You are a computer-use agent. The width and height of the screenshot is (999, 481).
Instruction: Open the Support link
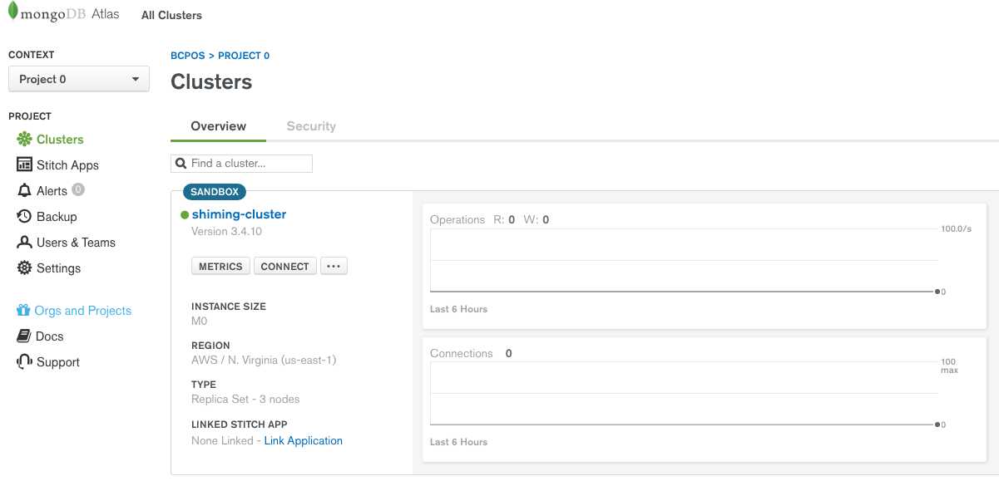[x=58, y=362]
